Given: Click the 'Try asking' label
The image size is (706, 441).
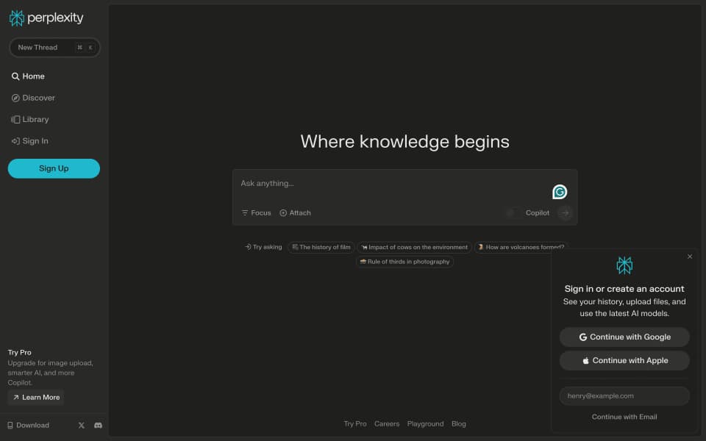Looking at the screenshot, I should [x=263, y=247].
